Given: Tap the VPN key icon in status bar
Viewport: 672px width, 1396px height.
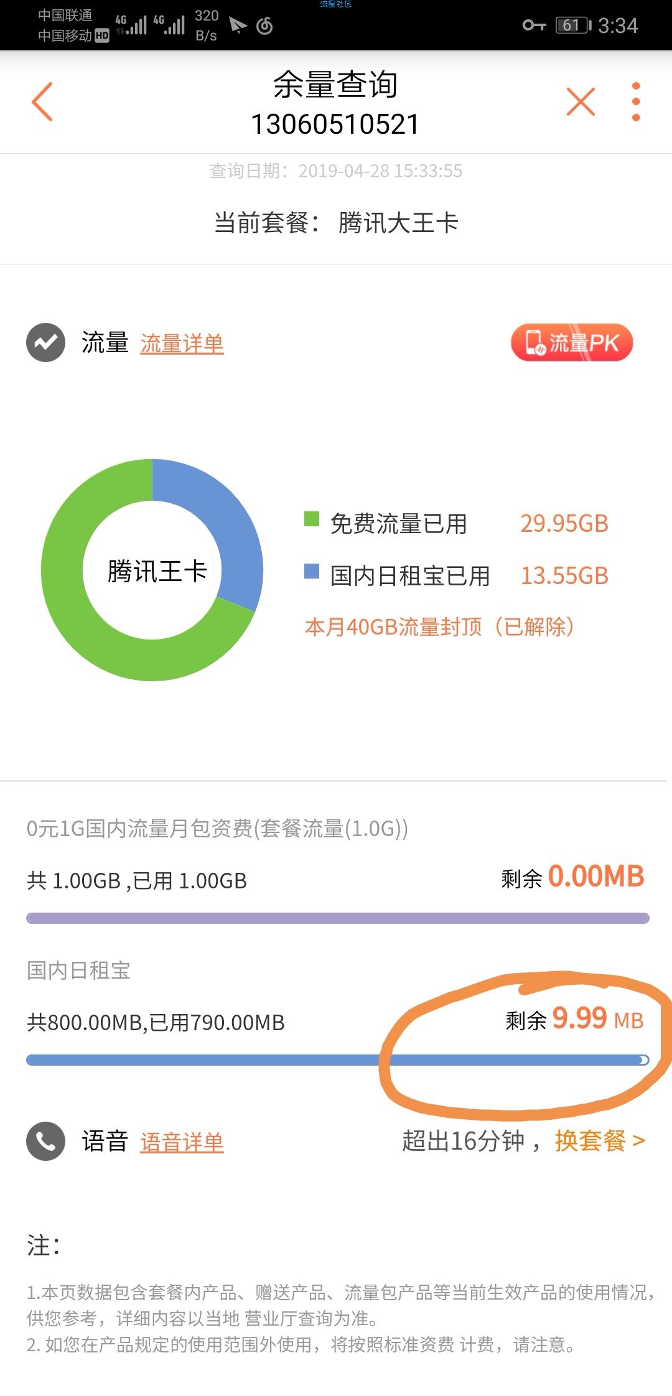Looking at the screenshot, I should (x=534, y=26).
